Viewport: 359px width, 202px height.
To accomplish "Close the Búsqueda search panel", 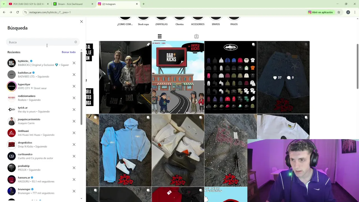I will click(81, 22).
